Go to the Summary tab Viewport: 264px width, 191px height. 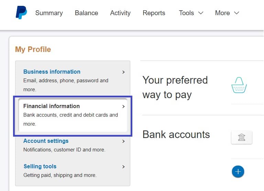click(x=49, y=13)
